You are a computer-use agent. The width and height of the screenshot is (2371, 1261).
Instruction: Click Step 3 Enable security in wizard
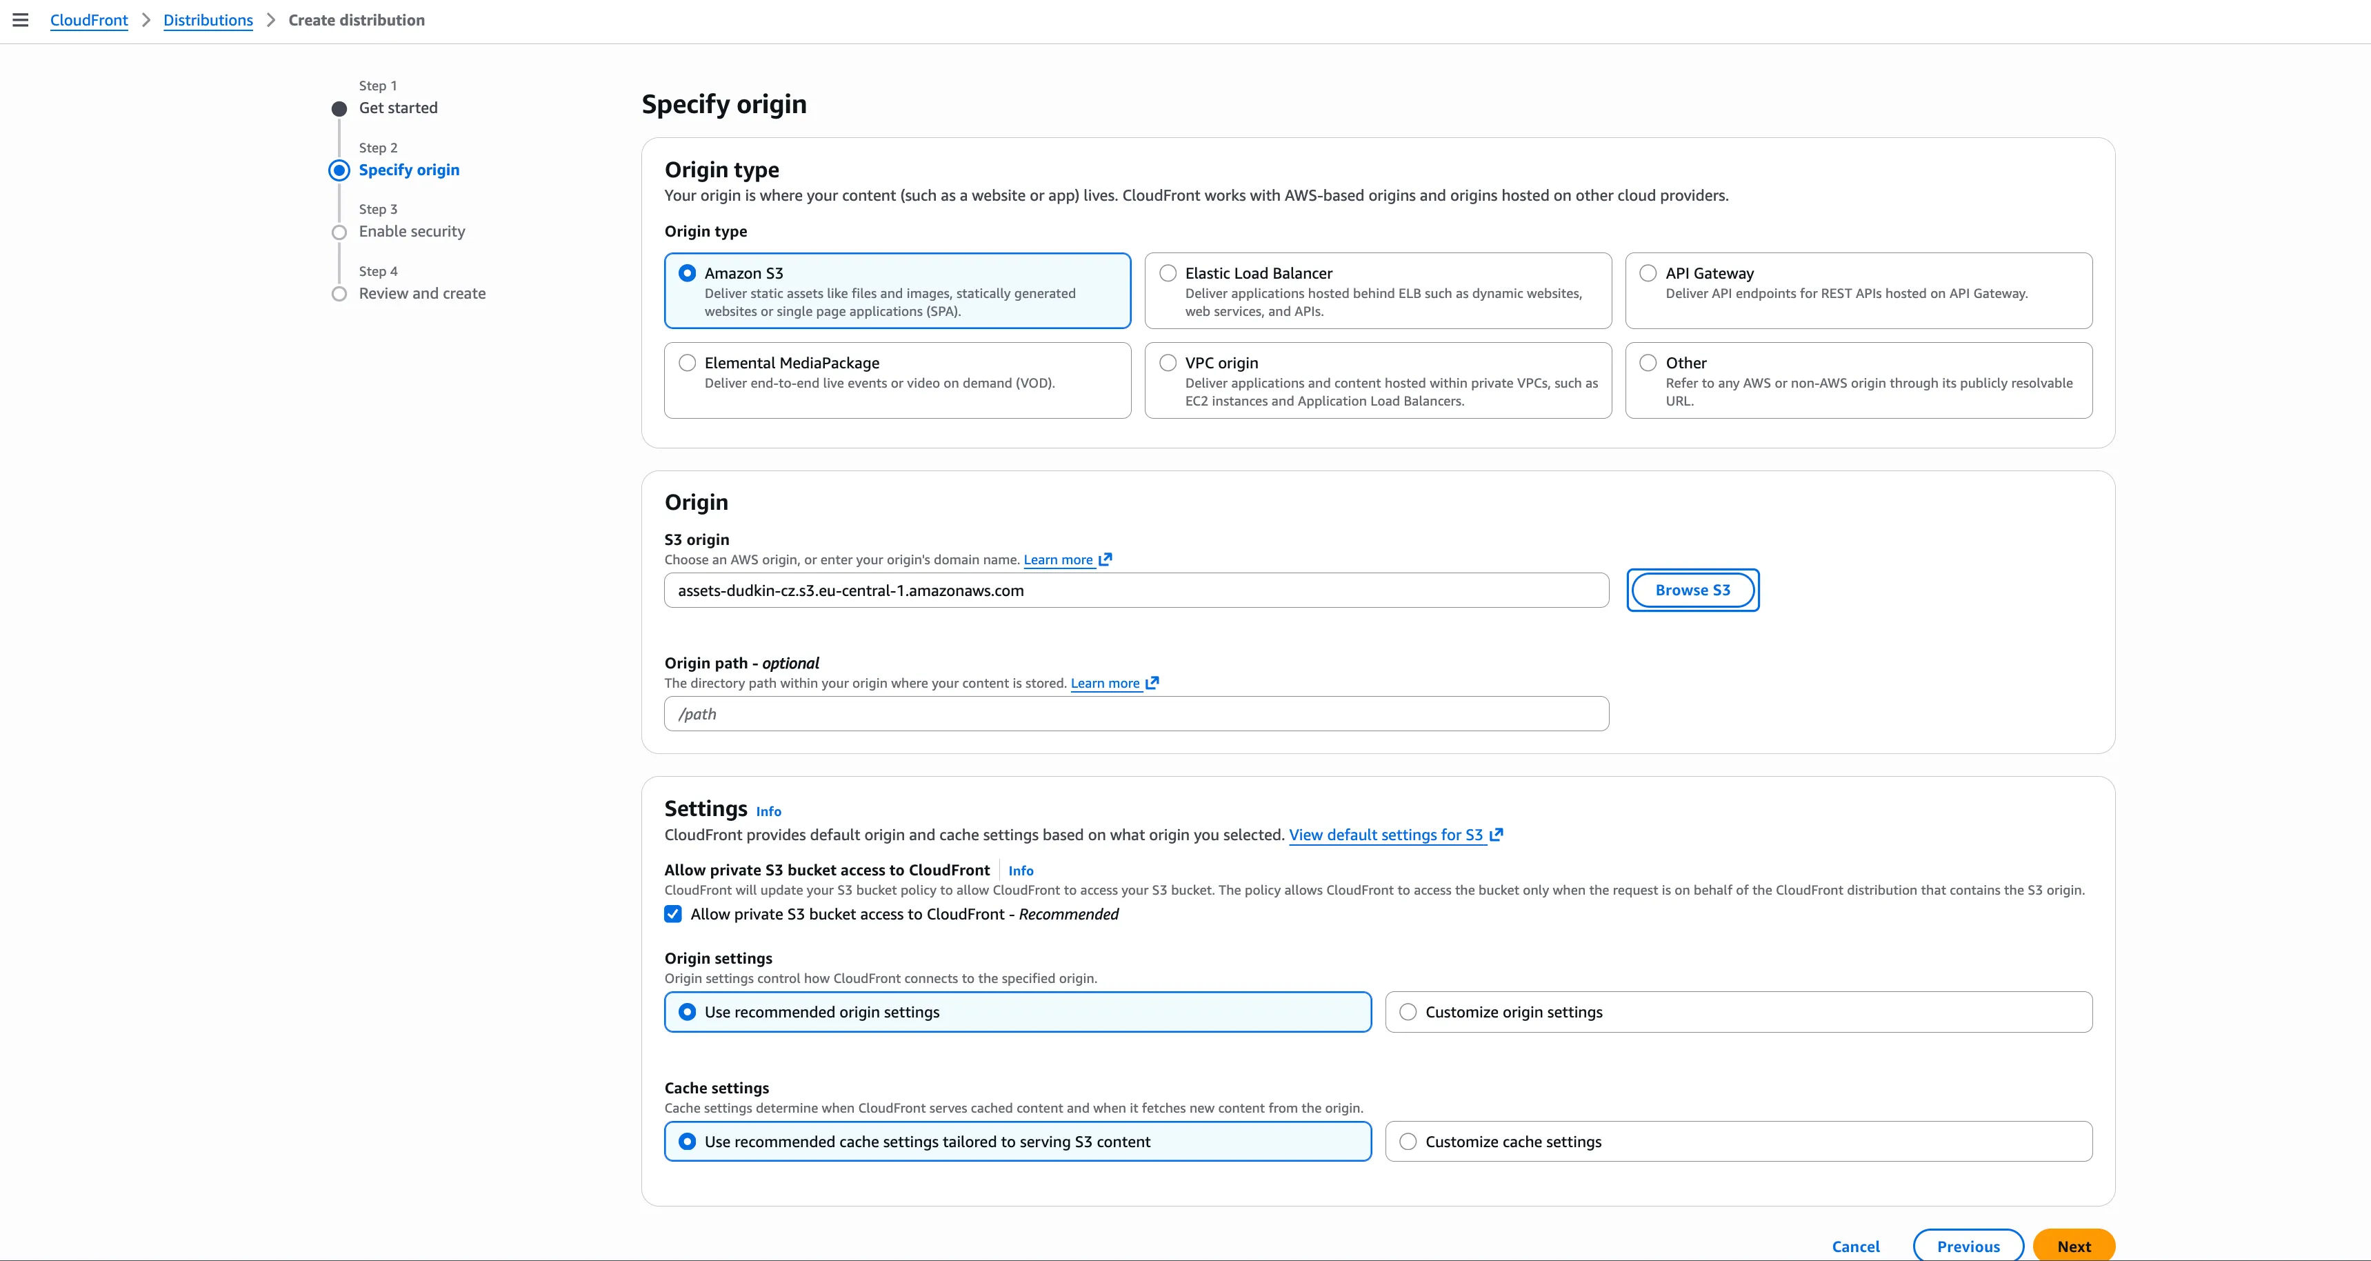pyautogui.click(x=412, y=231)
